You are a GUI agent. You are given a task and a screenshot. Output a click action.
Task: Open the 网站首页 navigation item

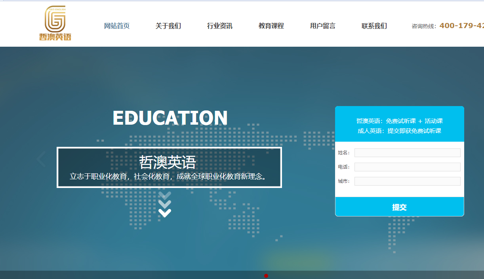pos(116,26)
